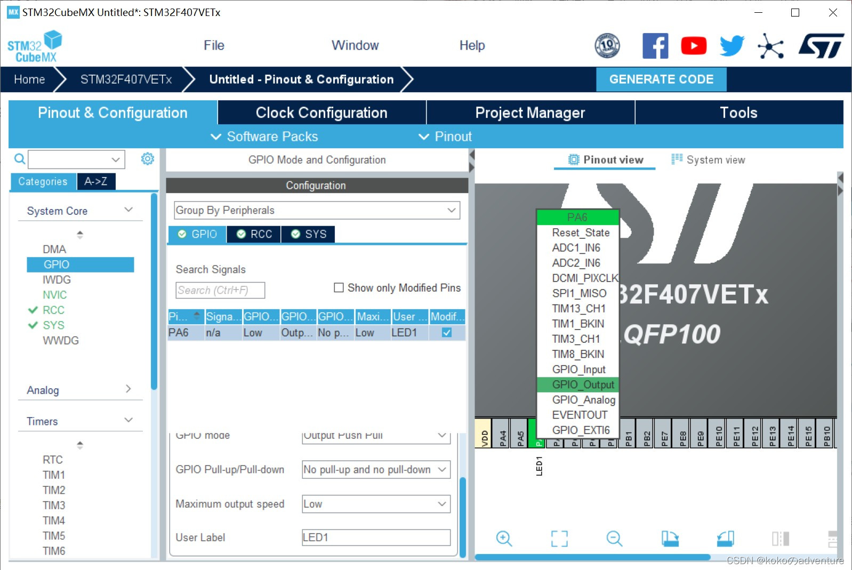Select the Pinout & Configuration tab
The width and height of the screenshot is (852, 570).
pos(113,113)
